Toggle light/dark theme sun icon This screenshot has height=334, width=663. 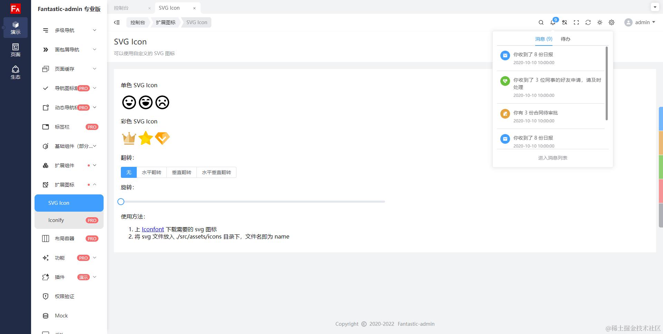point(600,22)
